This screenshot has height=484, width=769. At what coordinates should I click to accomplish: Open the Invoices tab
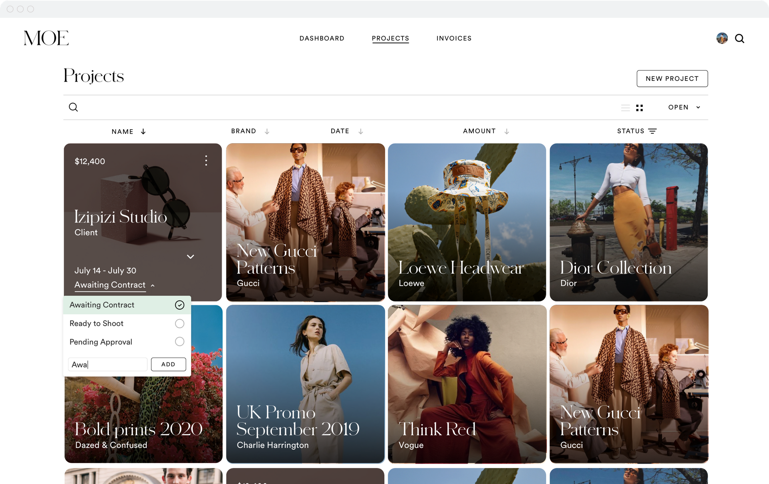click(454, 38)
